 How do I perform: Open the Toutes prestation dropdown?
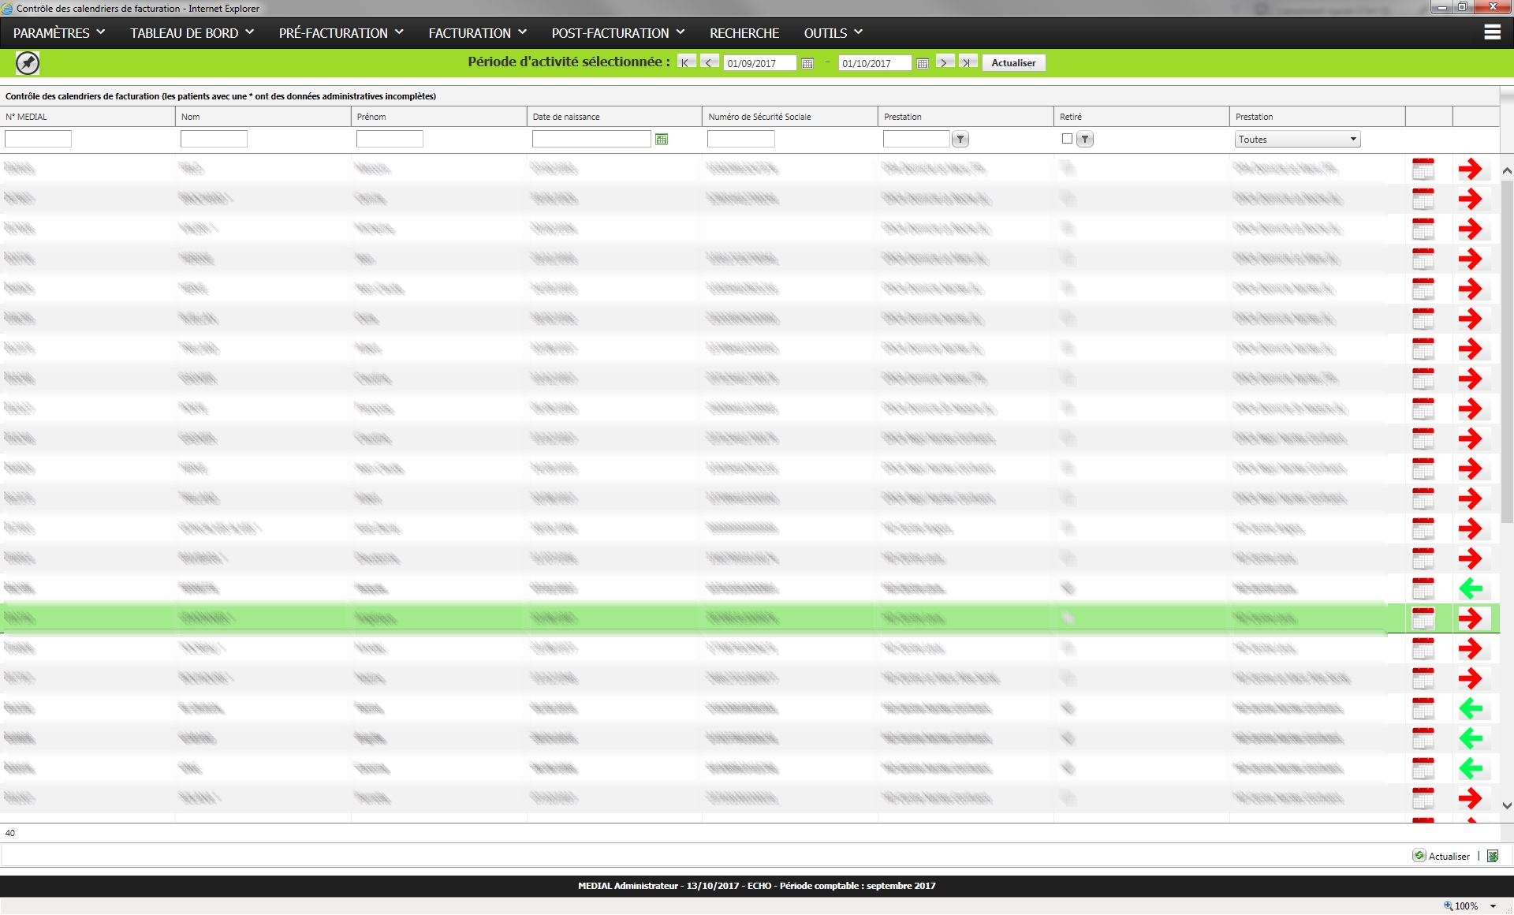[1297, 140]
